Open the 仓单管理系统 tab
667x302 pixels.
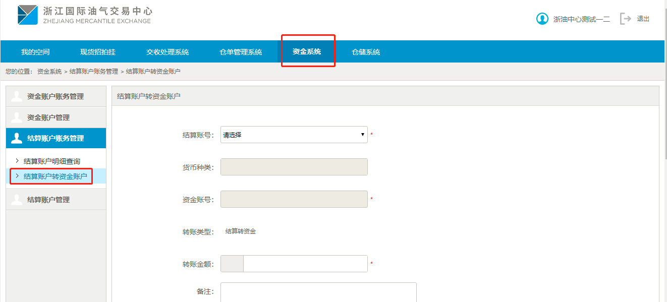pyautogui.click(x=241, y=52)
